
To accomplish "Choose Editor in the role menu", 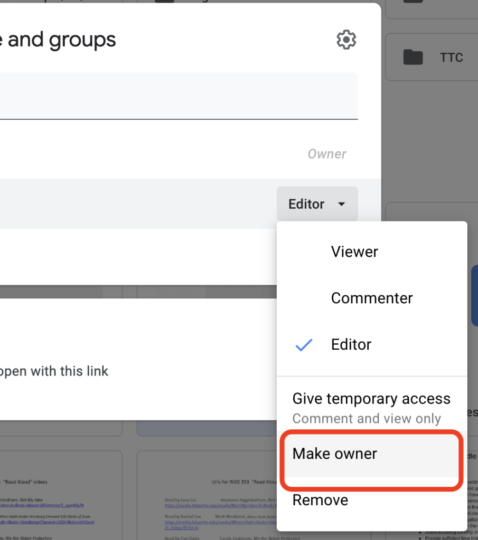I will pos(351,344).
